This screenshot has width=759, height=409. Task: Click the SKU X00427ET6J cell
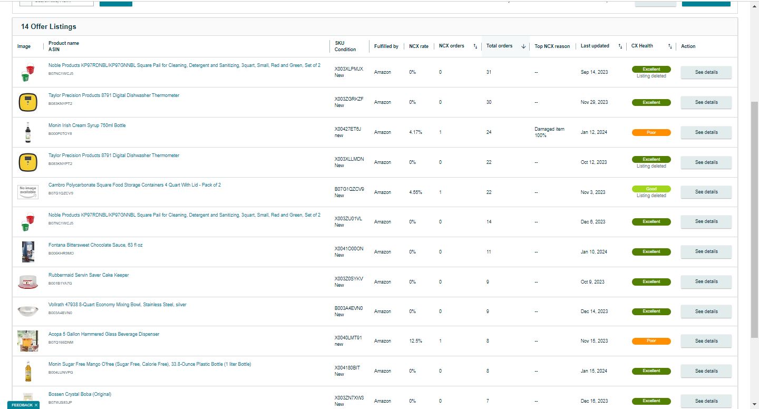pyautogui.click(x=348, y=129)
